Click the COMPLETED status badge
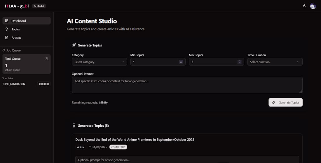 tap(118, 147)
